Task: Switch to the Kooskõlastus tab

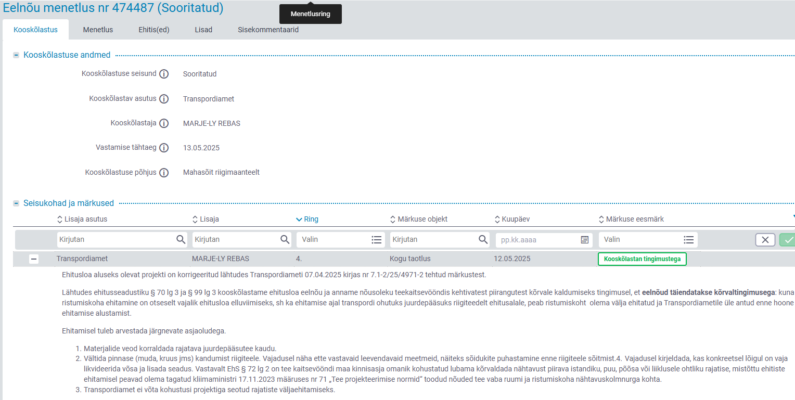Action: click(x=35, y=30)
